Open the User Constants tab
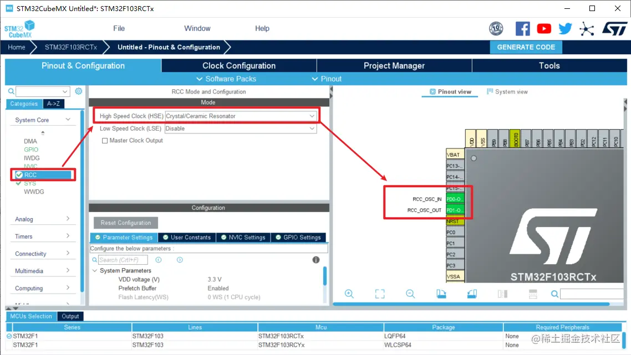Screen dimensions: 631x355 tap(187, 237)
